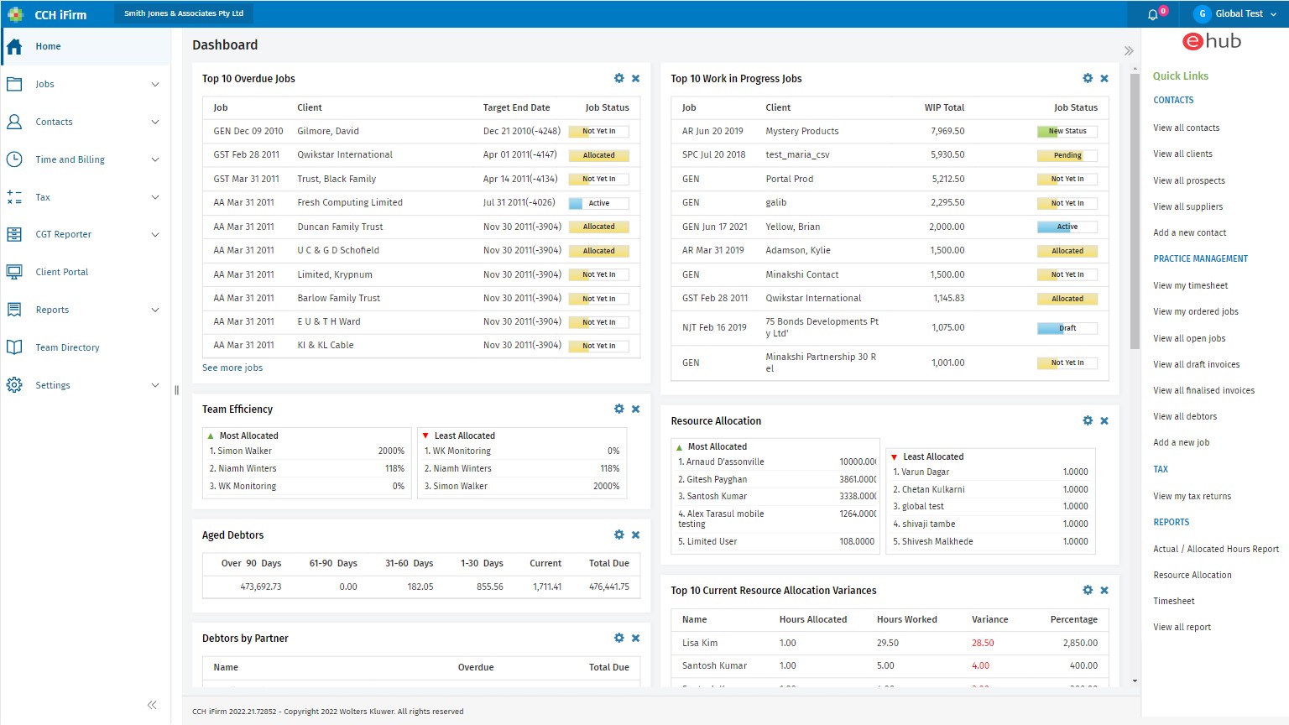Open Aged Debtors widget settings gear
Image resolution: width=1289 pixels, height=725 pixels.
click(x=618, y=535)
